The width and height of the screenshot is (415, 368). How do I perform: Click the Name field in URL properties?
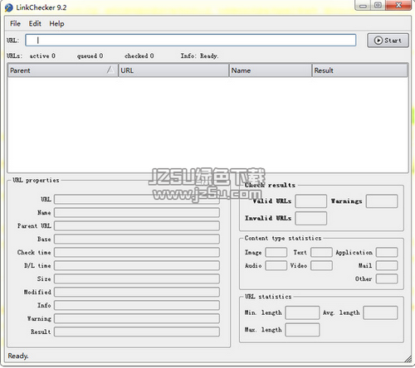[x=137, y=212]
